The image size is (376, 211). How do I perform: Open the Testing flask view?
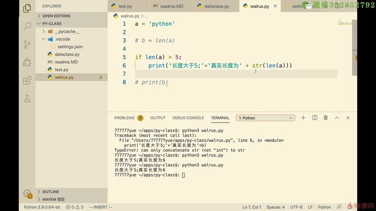coord(27,98)
